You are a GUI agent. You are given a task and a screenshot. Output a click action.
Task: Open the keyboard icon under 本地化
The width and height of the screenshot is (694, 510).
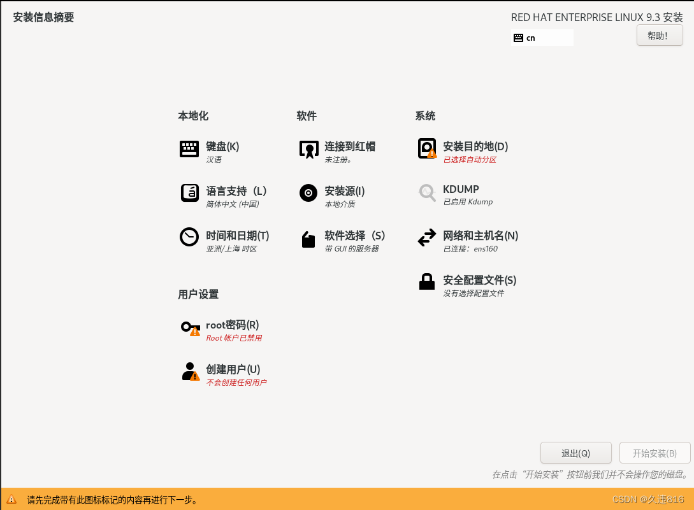[189, 149]
